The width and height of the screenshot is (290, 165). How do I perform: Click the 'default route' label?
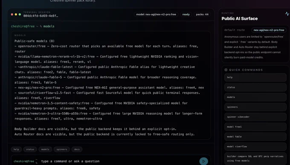tap(234, 30)
